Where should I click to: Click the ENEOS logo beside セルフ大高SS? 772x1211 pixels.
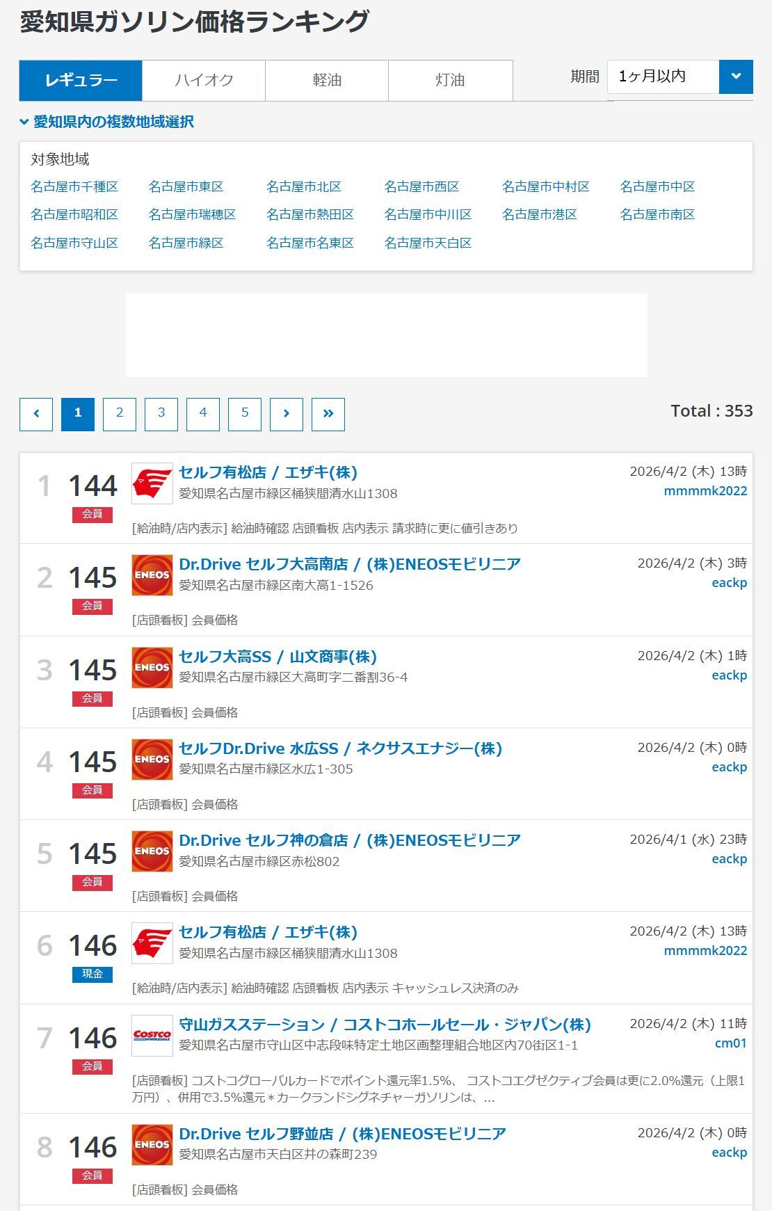(152, 668)
